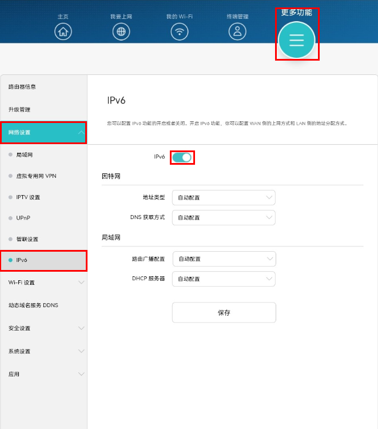Viewport: 378px width, 429px height.
Task: Open 虚拟专用网 VPN settings
Action: coord(36,176)
